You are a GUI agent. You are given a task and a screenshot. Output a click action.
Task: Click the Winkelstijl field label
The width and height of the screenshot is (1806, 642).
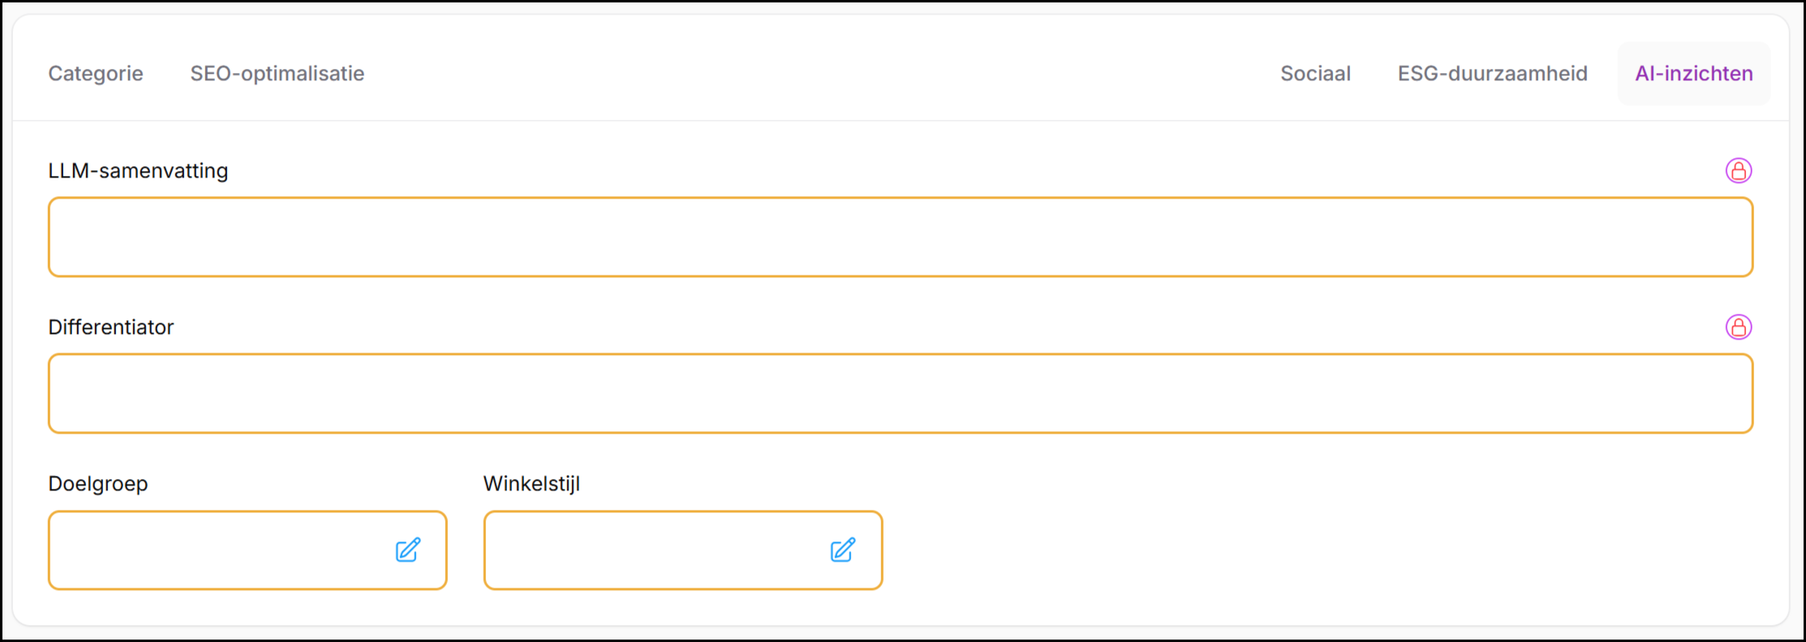531,484
